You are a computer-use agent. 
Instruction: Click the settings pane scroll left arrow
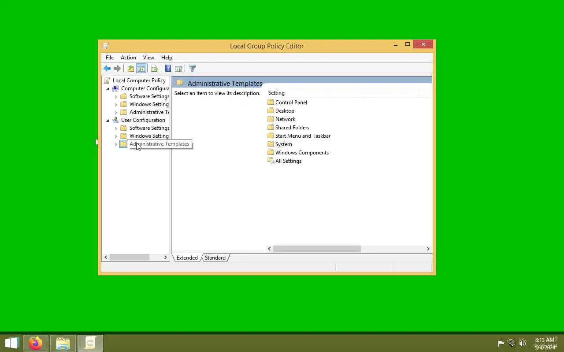click(x=270, y=249)
